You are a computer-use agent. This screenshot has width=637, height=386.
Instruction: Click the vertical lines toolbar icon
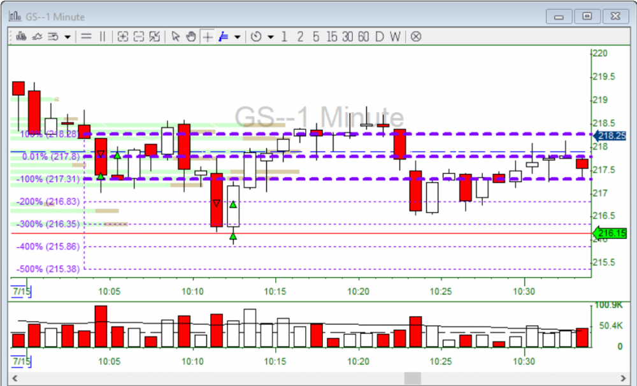(102, 37)
